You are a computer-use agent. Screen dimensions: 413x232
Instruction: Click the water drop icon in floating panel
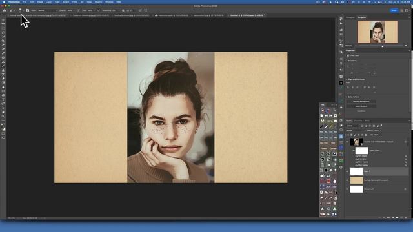point(334,181)
